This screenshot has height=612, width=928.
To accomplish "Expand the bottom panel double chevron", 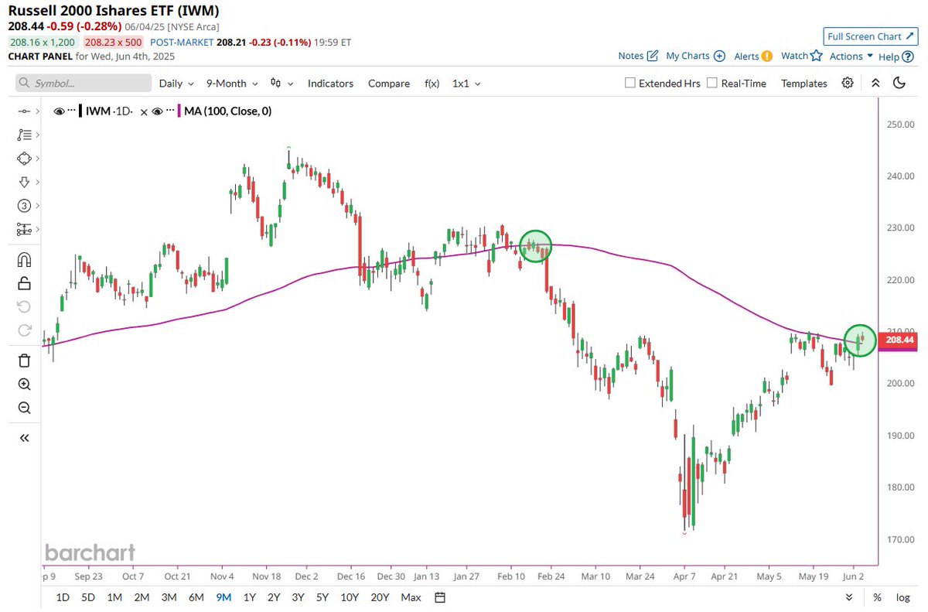I will [x=849, y=597].
